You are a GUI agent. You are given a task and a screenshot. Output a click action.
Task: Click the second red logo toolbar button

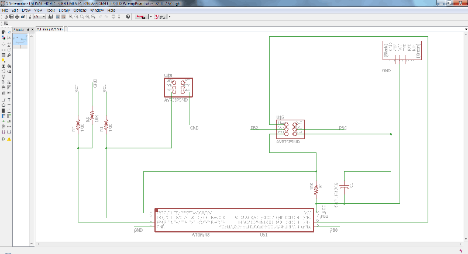click(x=160, y=17)
